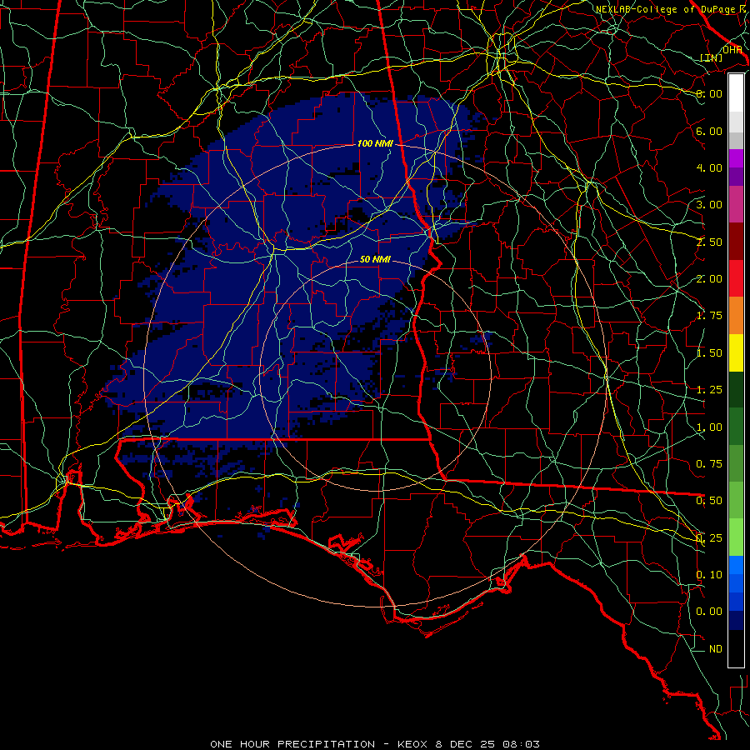The height and width of the screenshot is (750, 750).
Task: Click the dark red 2.50 legend swatch
Action: point(736,242)
